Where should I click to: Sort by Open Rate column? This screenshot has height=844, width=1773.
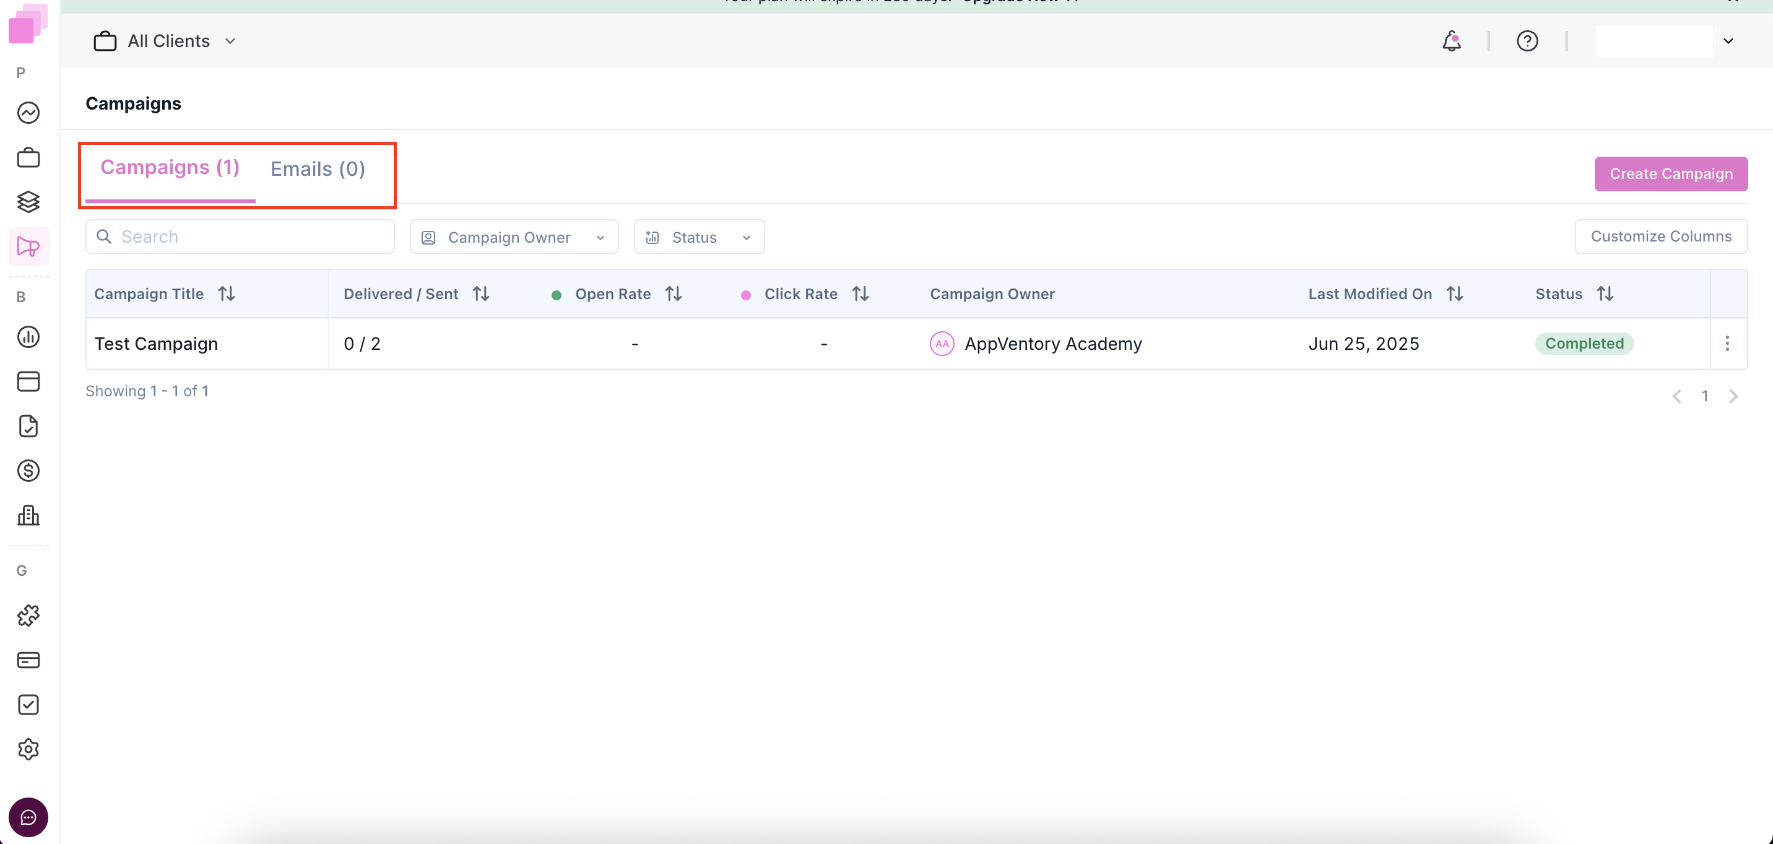[673, 294]
